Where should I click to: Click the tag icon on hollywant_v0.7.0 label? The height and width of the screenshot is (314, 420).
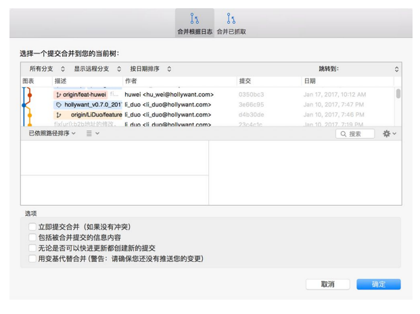pyautogui.click(x=59, y=105)
